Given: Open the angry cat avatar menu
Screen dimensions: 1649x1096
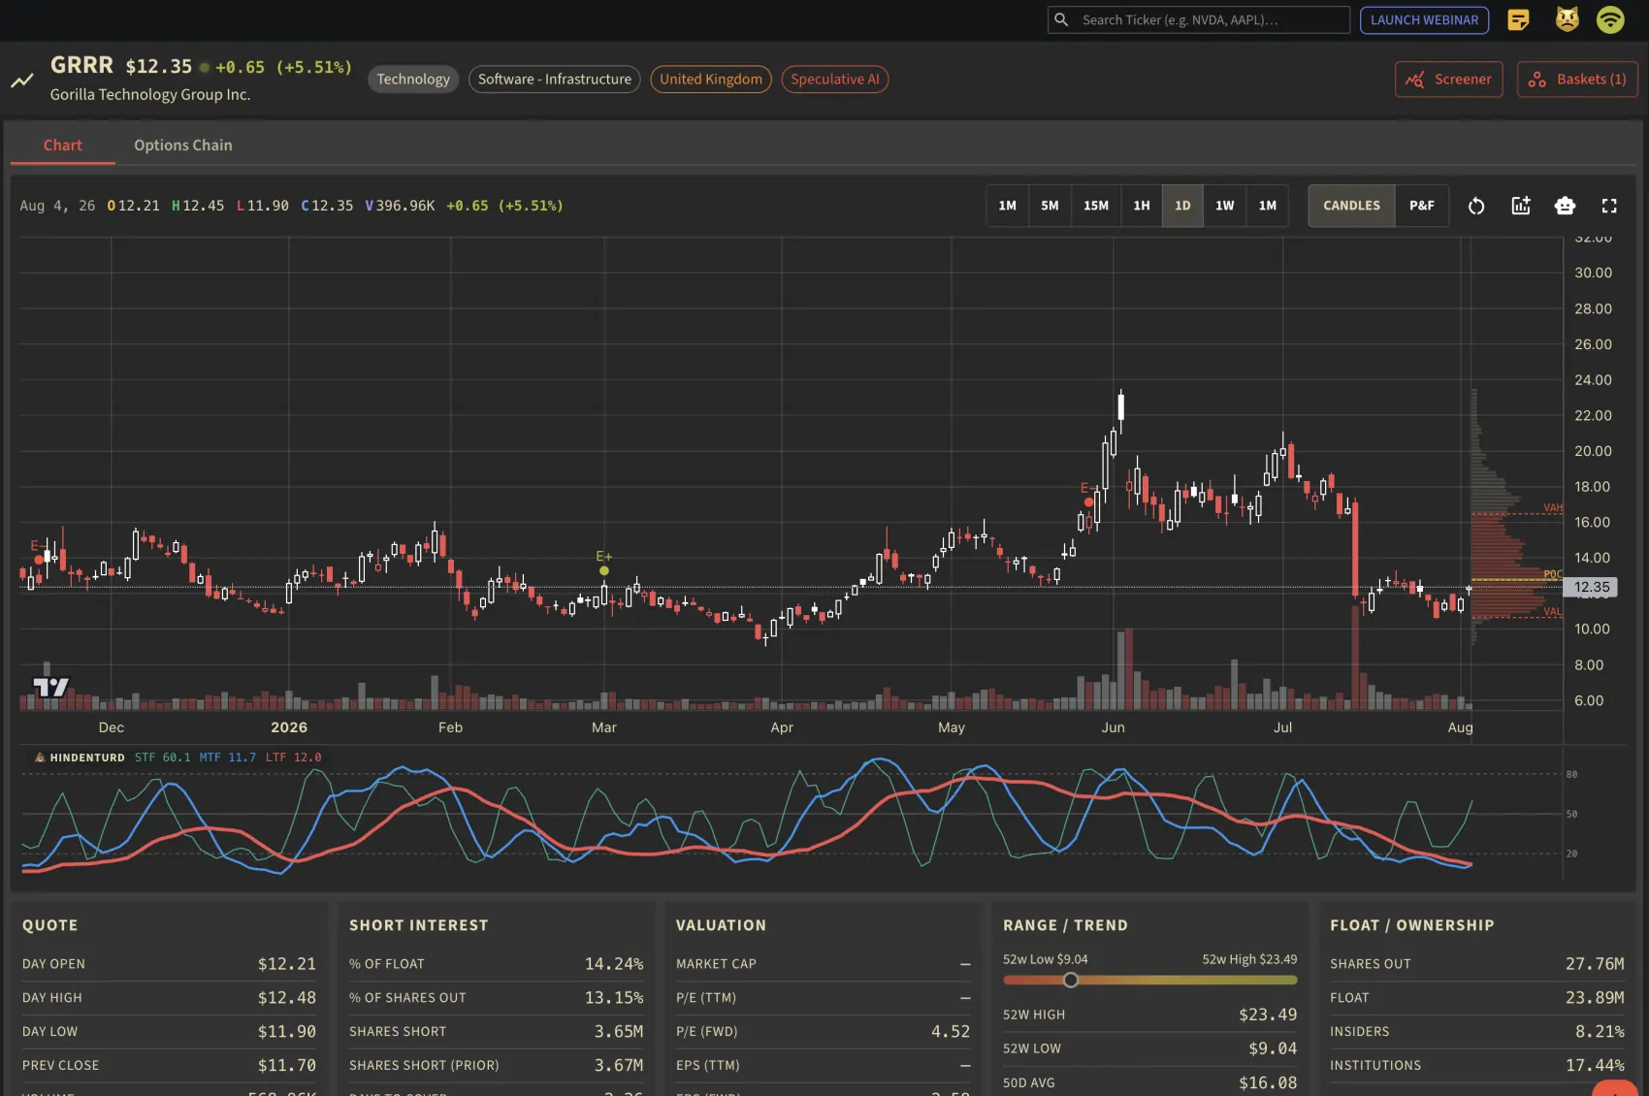Looking at the screenshot, I should click(x=1567, y=19).
